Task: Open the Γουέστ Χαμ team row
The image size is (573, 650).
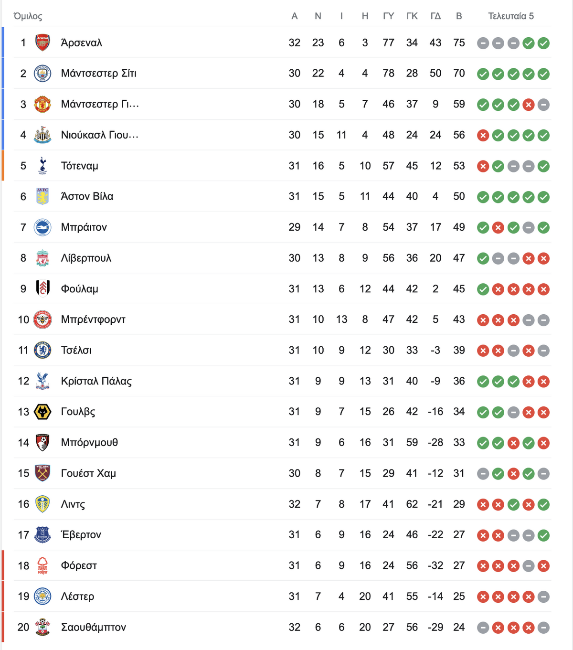Action: pyautogui.click(x=276, y=473)
